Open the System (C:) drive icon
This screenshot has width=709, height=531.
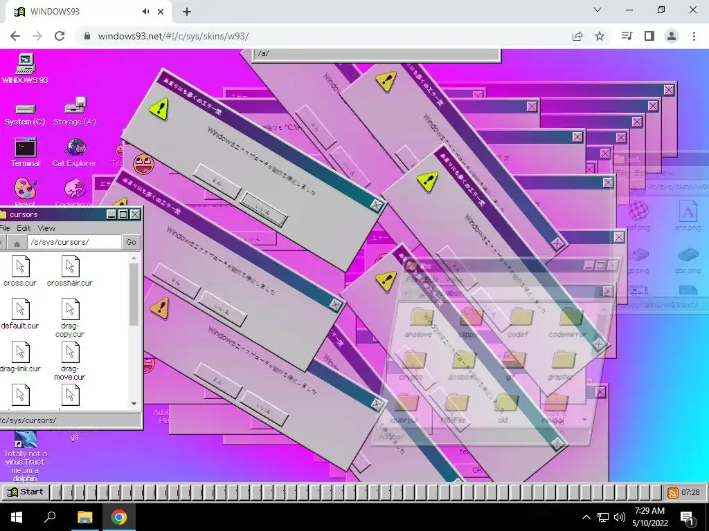25,115
